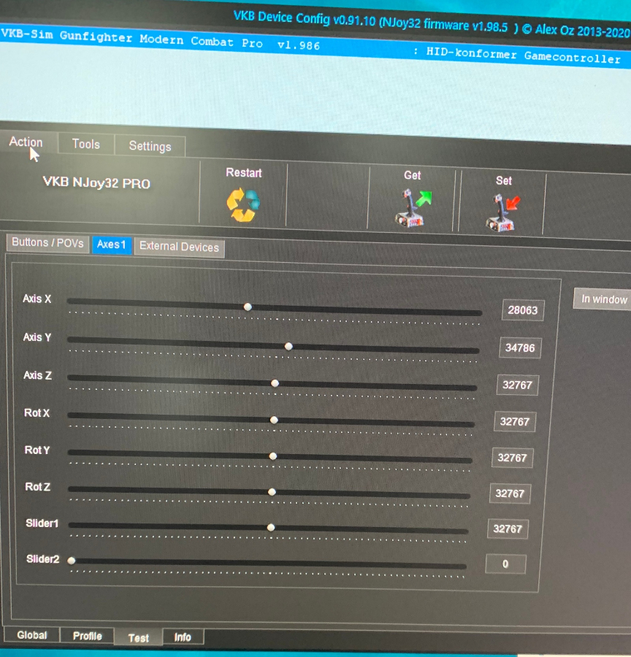This screenshot has width=631, height=657.
Task: Click the Restart recycle icon
Action: tap(242, 204)
